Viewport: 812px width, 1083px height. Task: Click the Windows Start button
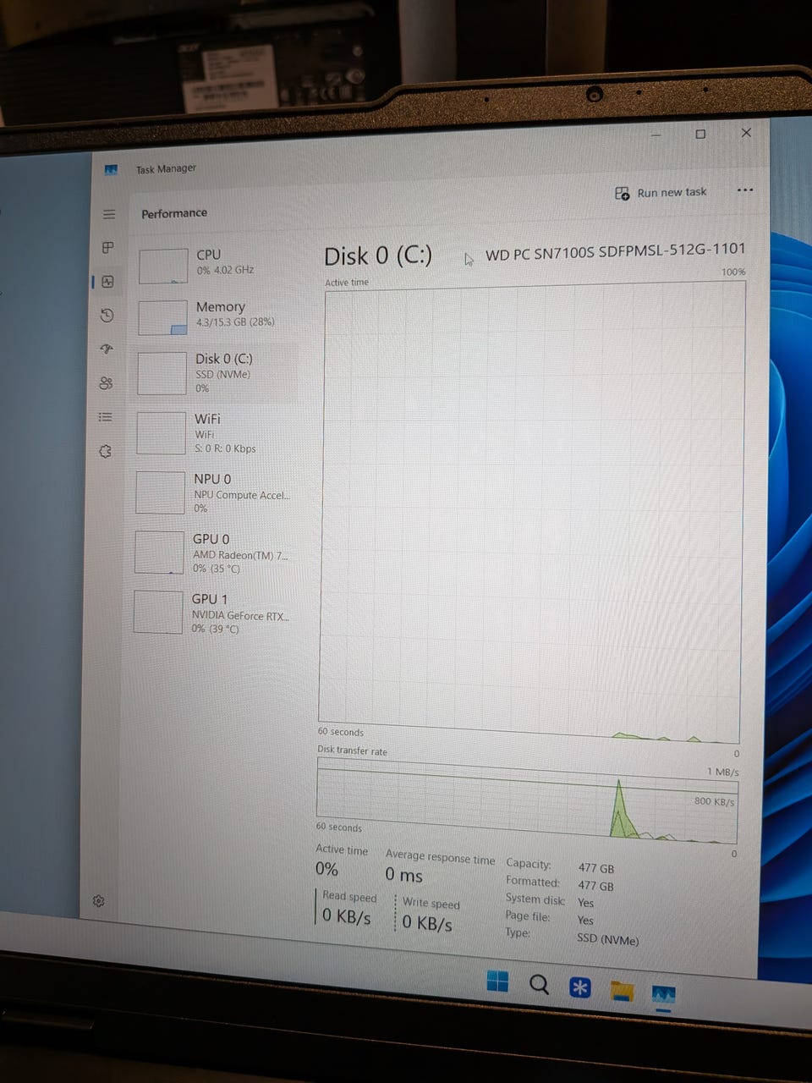click(497, 981)
